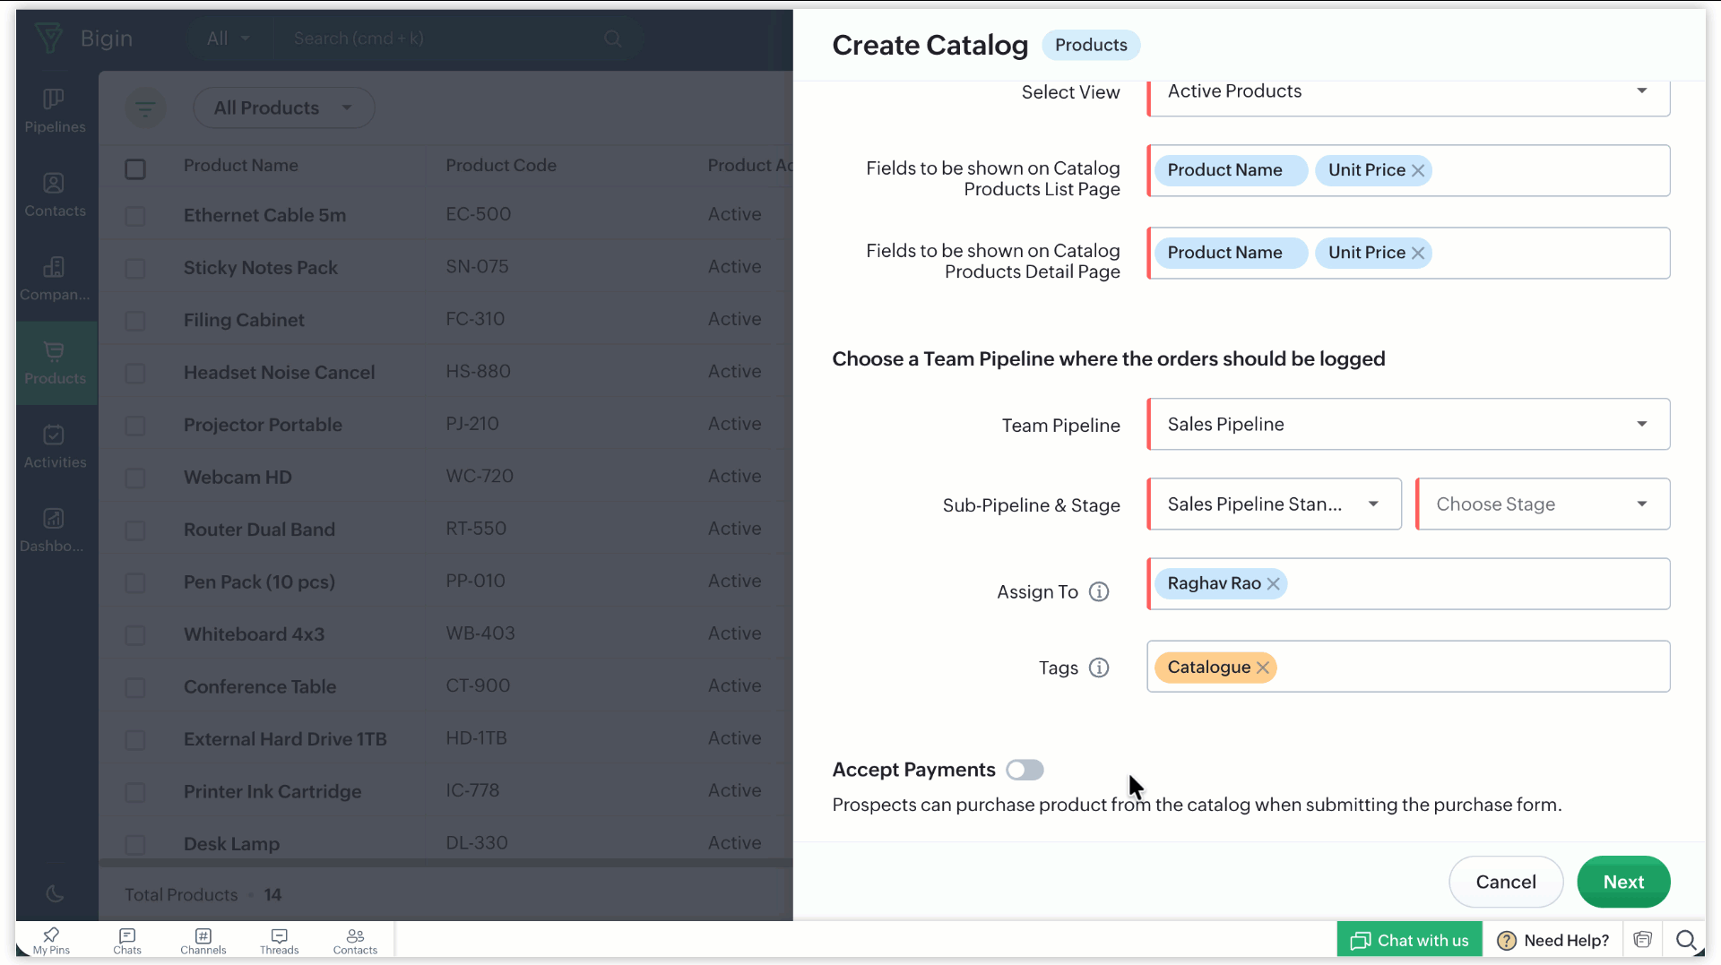
Task: Open the Team Pipeline dropdown
Action: click(x=1407, y=425)
